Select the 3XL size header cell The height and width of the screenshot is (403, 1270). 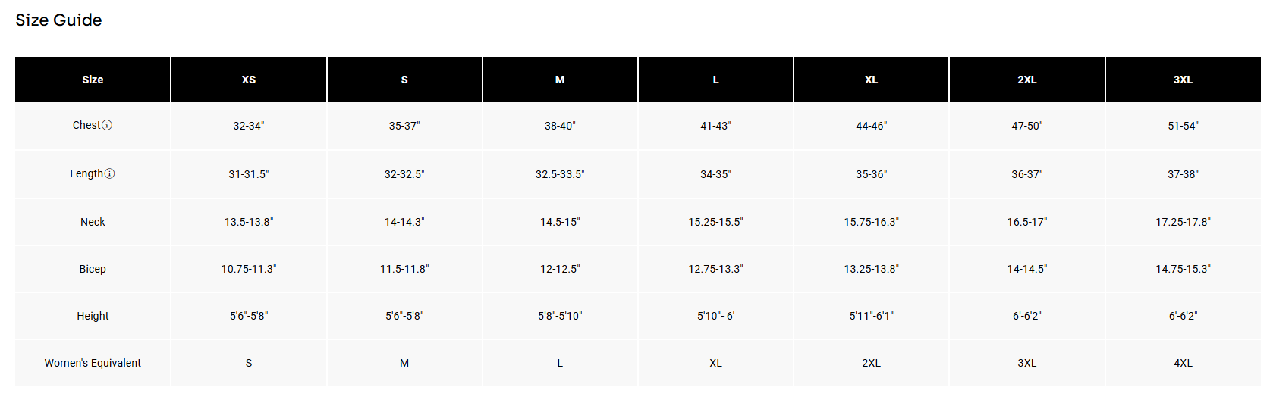coord(1183,80)
